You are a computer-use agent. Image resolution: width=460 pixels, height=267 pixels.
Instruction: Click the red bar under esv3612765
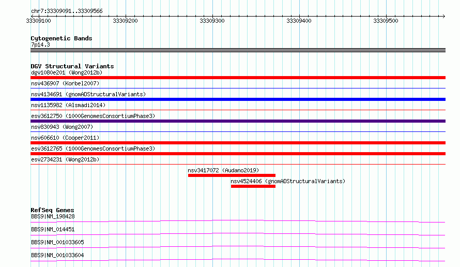[238, 154]
